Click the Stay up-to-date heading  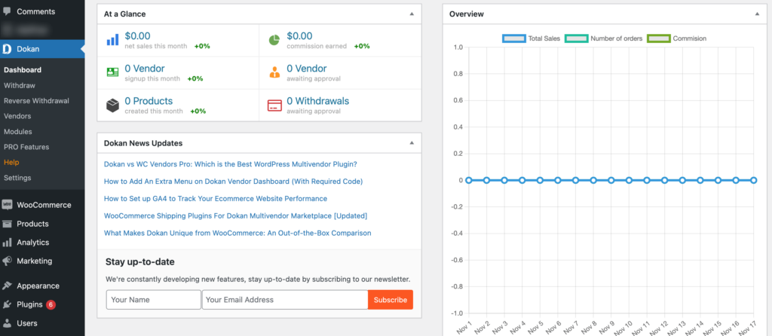[x=139, y=261]
